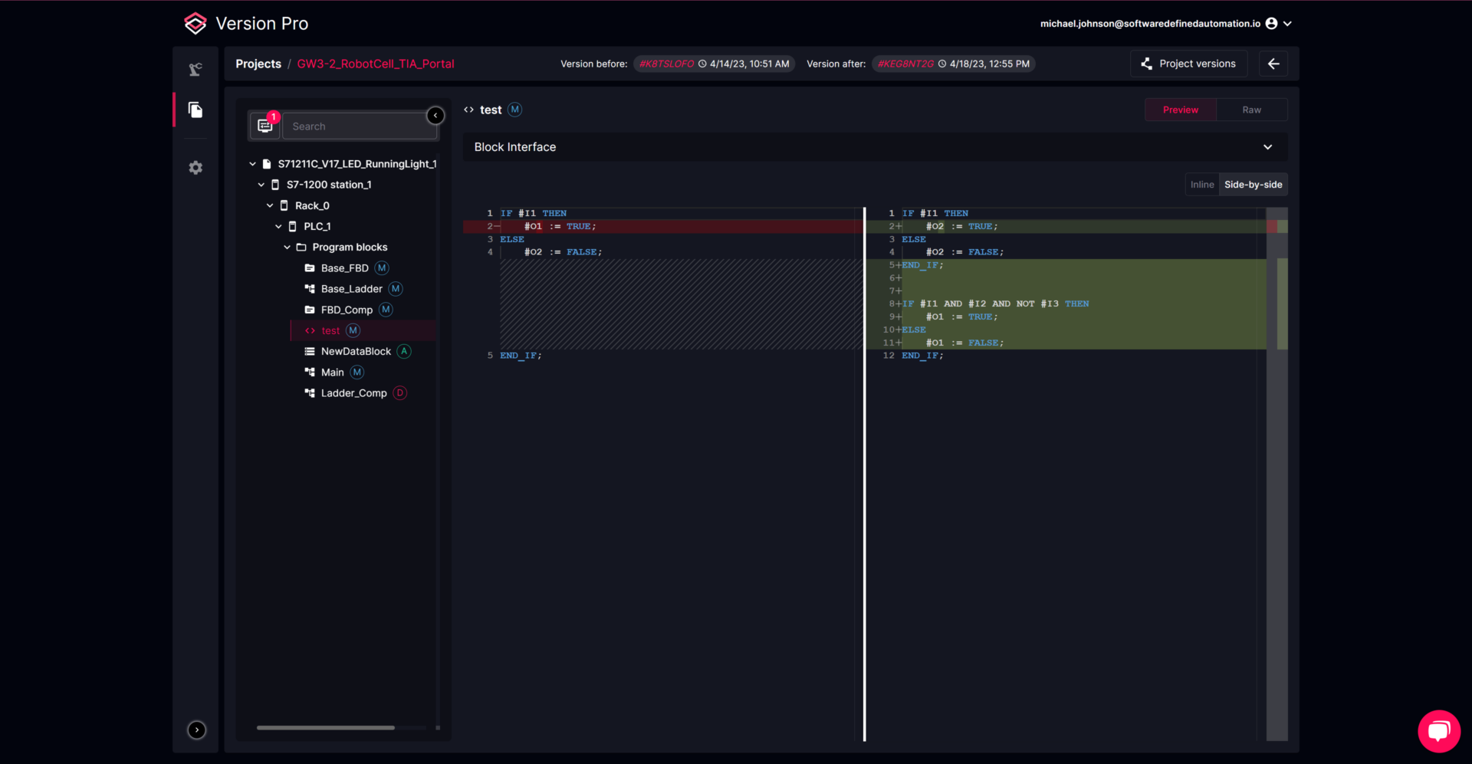Select the NewDataBlock data block icon
Image resolution: width=1472 pixels, height=764 pixels.
tap(309, 351)
